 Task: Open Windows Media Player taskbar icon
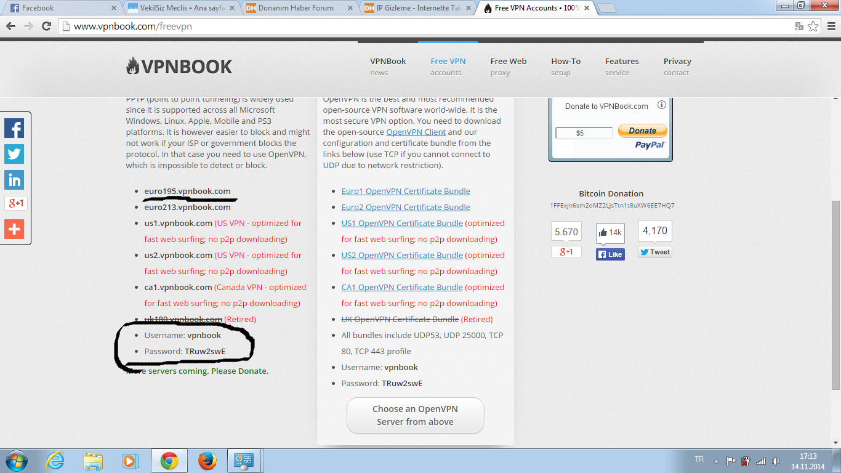pos(131,461)
